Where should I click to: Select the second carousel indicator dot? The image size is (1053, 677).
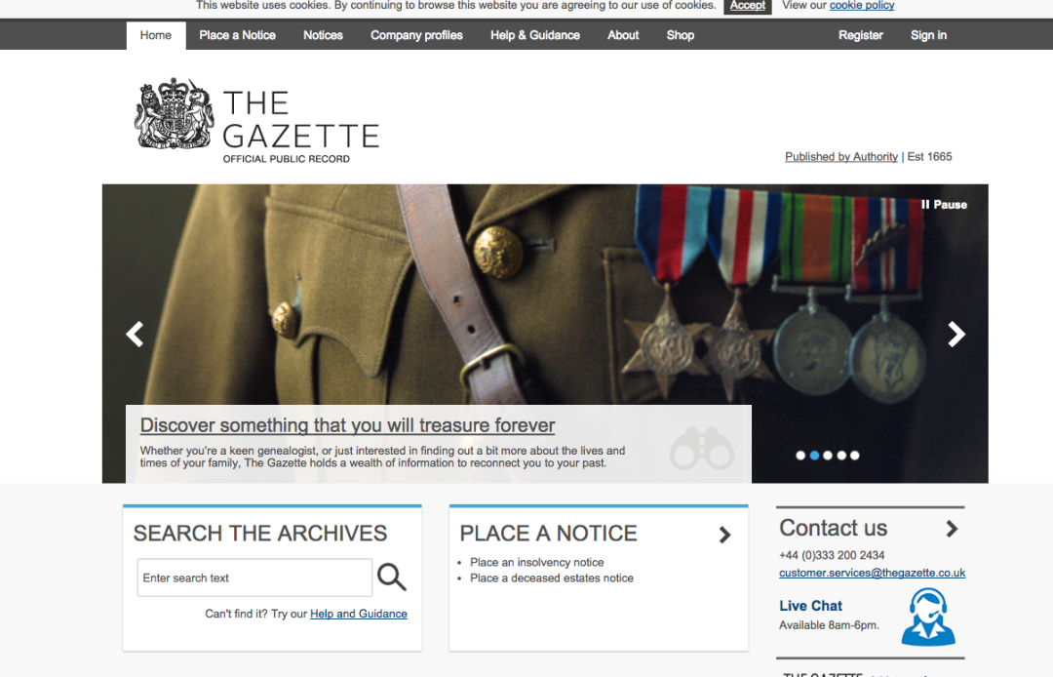pyautogui.click(x=814, y=455)
